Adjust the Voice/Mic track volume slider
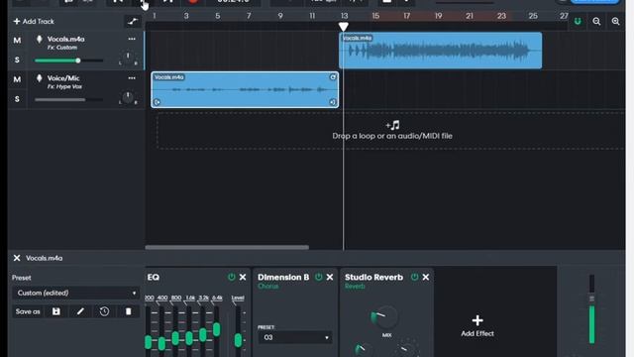The width and height of the screenshot is (634, 357). pos(68,99)
